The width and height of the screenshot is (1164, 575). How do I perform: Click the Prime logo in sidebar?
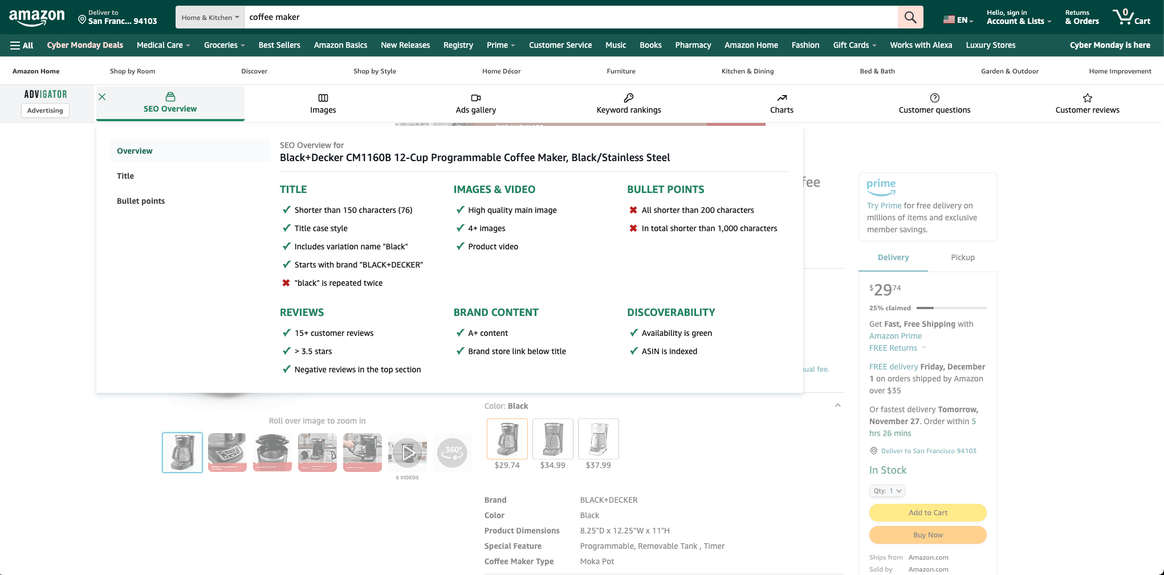(x=881, y=187)
